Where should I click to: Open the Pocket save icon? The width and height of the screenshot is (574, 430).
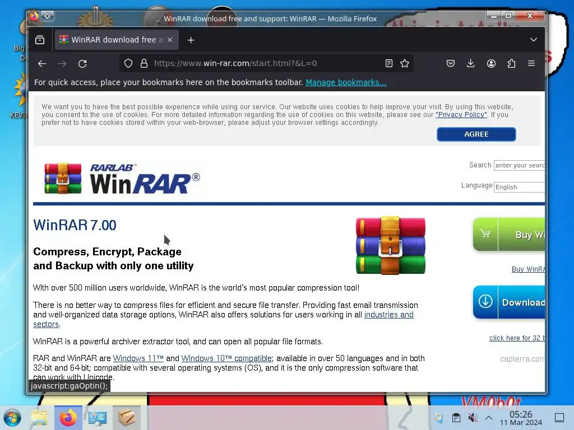(451, 64)
